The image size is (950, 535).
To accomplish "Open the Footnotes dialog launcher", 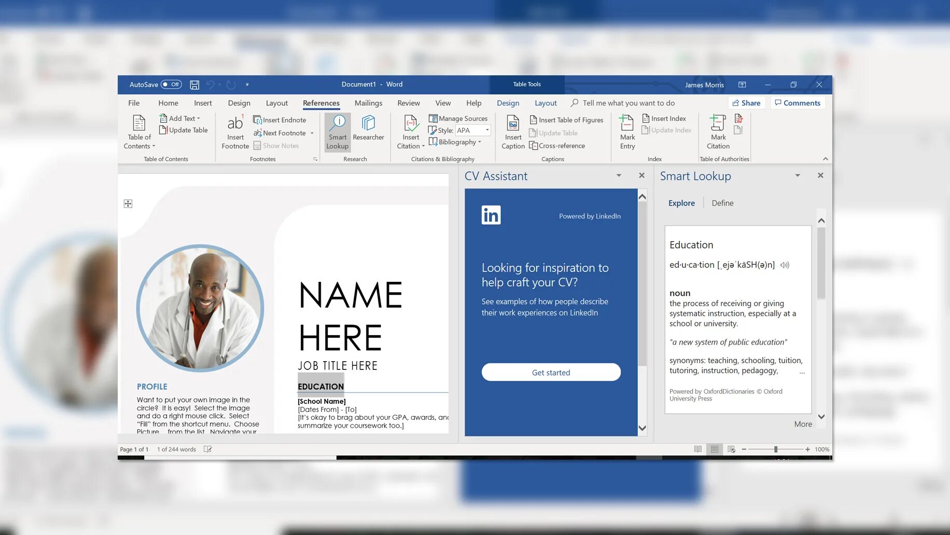I will coord(315,159).
